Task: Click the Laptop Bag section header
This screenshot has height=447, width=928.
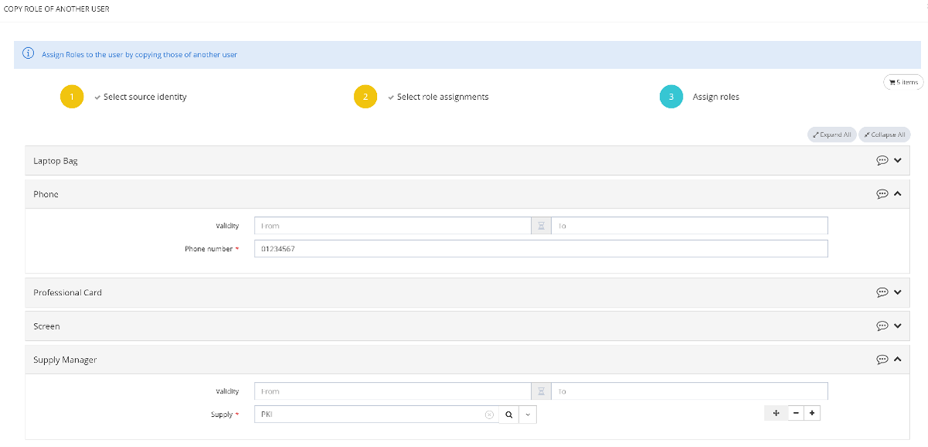Action: point(467,160)
